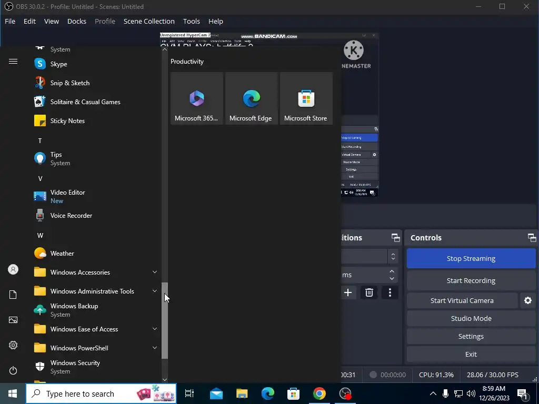
Task: Open the notification center icon
Action: coord(522,393)
